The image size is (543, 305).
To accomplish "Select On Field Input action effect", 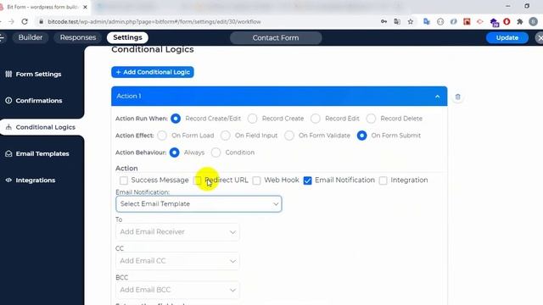I will 226,136.
